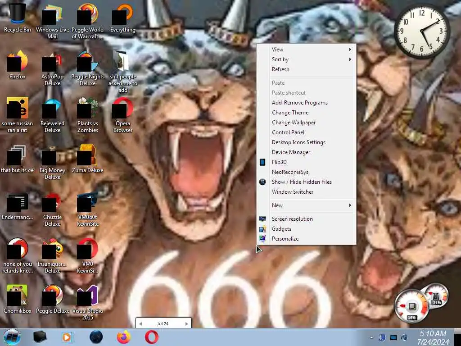This screenshot has width=461, height=346.
Task: Select Peggle Nights Deluxe icon
Action: point(88,68)
